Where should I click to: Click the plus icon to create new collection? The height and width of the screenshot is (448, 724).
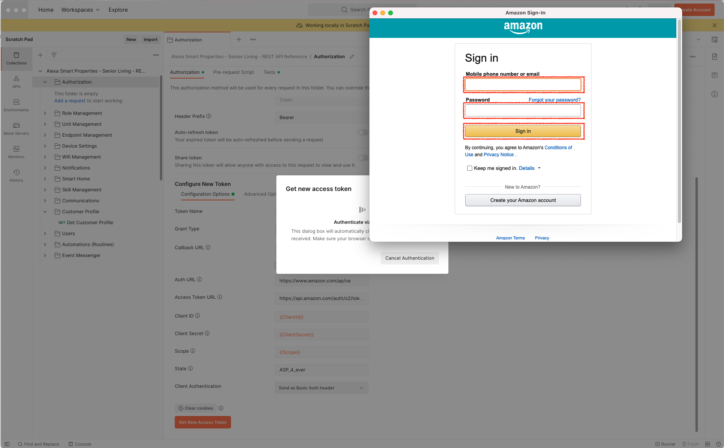[40, 55]
